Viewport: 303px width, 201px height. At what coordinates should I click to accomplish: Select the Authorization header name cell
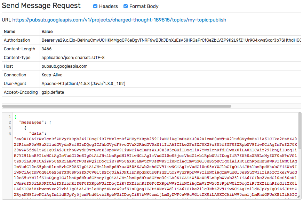tap(21, 40)
